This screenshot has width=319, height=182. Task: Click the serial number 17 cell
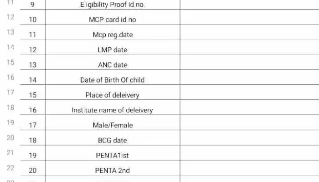coord(33,122)
